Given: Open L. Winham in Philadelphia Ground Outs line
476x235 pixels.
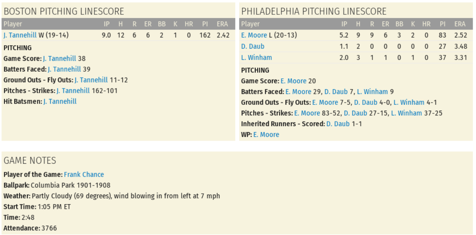Looking at the screenshot, I should click(409, 102).
